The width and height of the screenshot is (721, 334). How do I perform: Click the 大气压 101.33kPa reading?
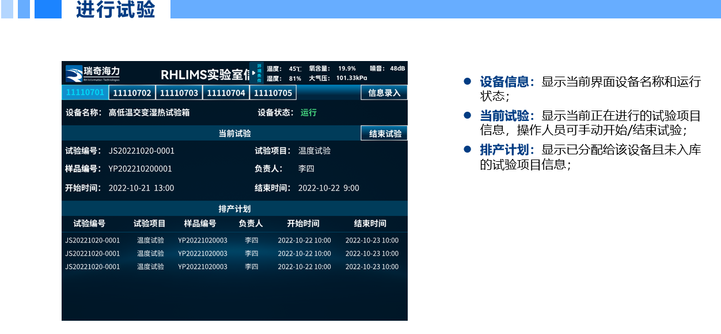(338, 78)
